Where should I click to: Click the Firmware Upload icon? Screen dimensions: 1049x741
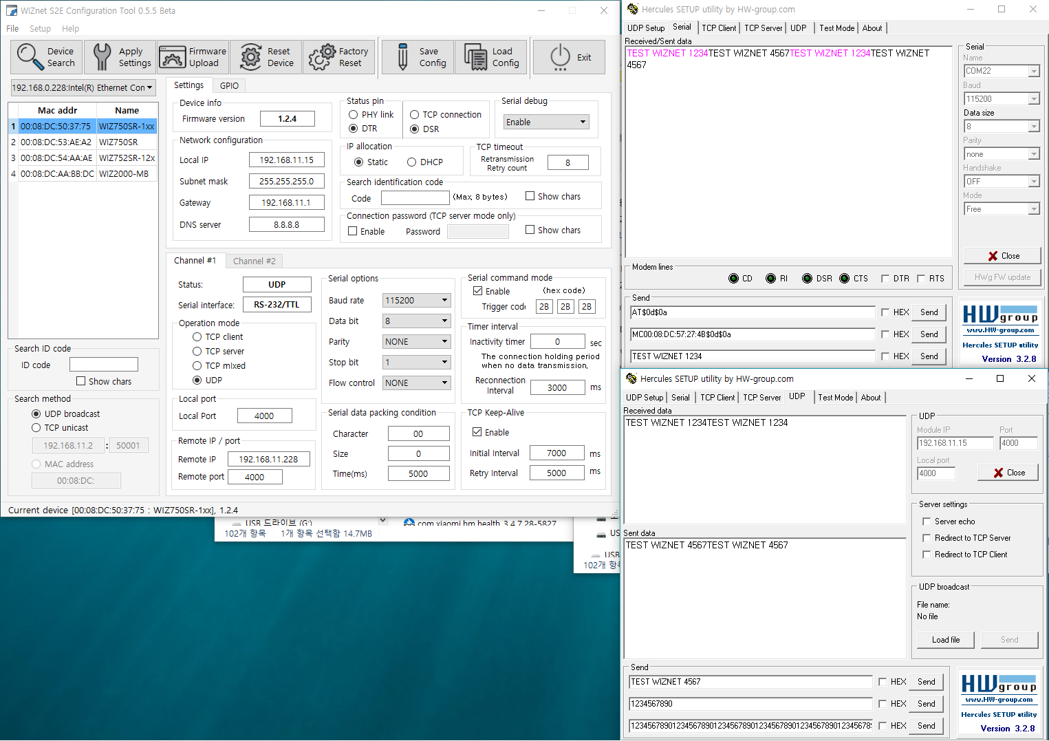[x=172, y=57]
